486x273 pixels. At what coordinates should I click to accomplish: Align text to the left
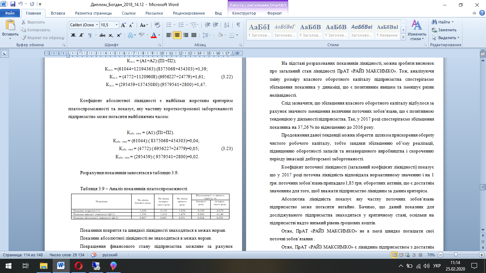tap(169, 35)
